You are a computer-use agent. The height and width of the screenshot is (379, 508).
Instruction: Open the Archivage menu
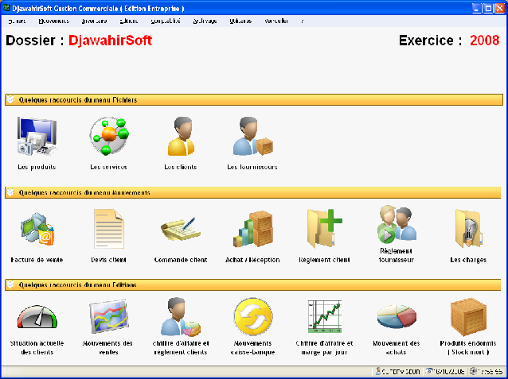205,21
